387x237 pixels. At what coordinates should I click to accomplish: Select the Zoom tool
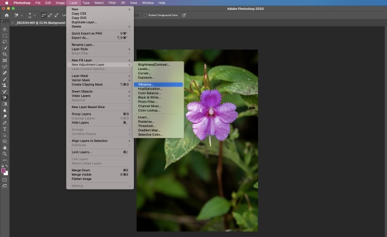pyautogui.click(x=5, y=154)
